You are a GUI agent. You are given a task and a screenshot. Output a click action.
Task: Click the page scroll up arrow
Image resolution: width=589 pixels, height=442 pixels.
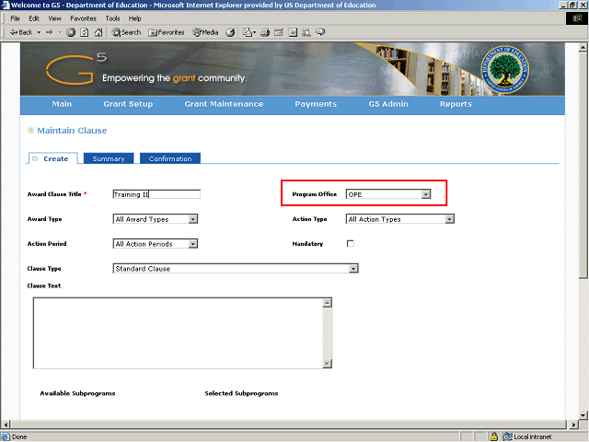click(583, 47)
